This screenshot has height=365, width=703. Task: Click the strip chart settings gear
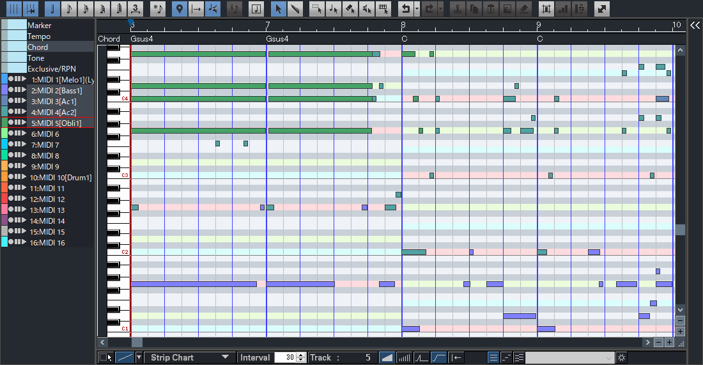(x=621, y=357)
